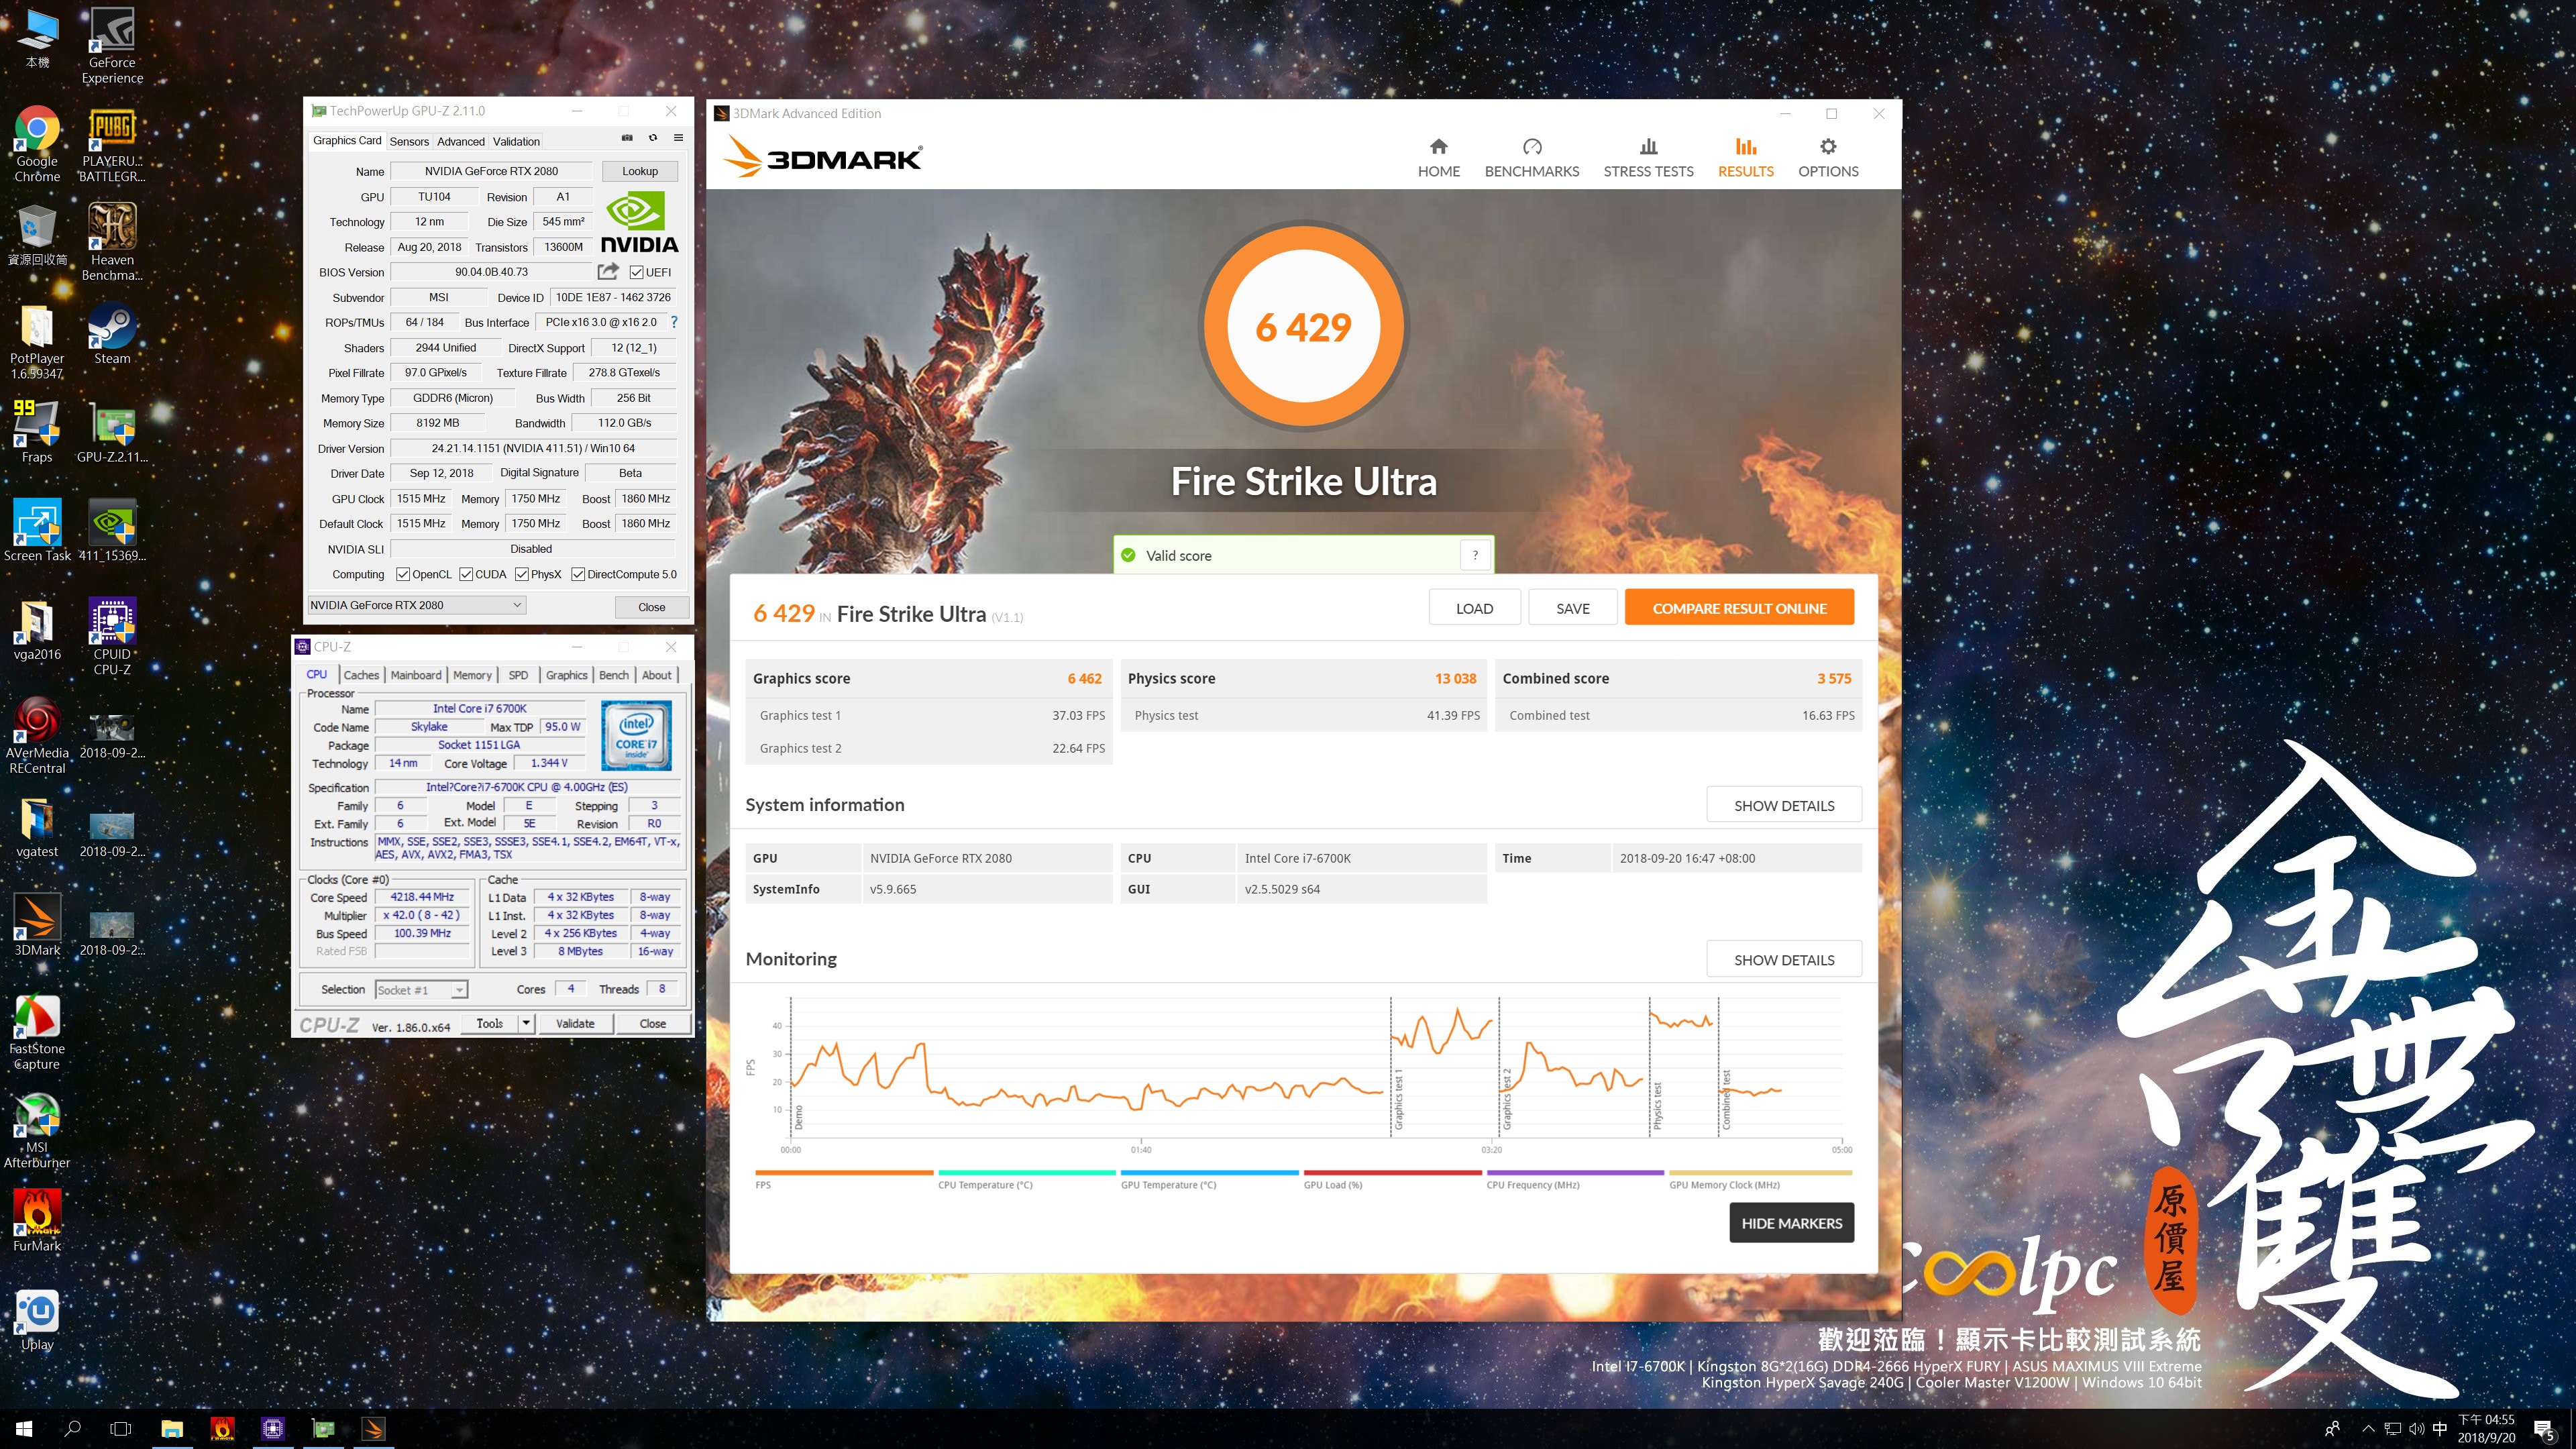Toggle the UEFI checkbox in GPU-Z

click(x=637, y=272)
